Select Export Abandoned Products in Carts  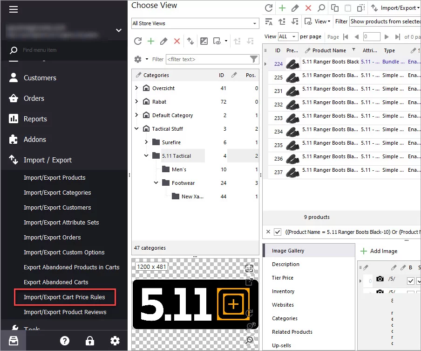tap(71, 267)
